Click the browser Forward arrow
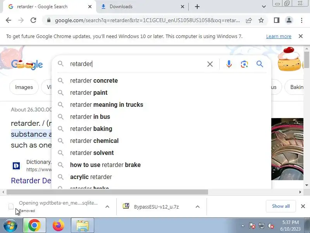Viewport: 310px width, 233px height. (21, 20)
